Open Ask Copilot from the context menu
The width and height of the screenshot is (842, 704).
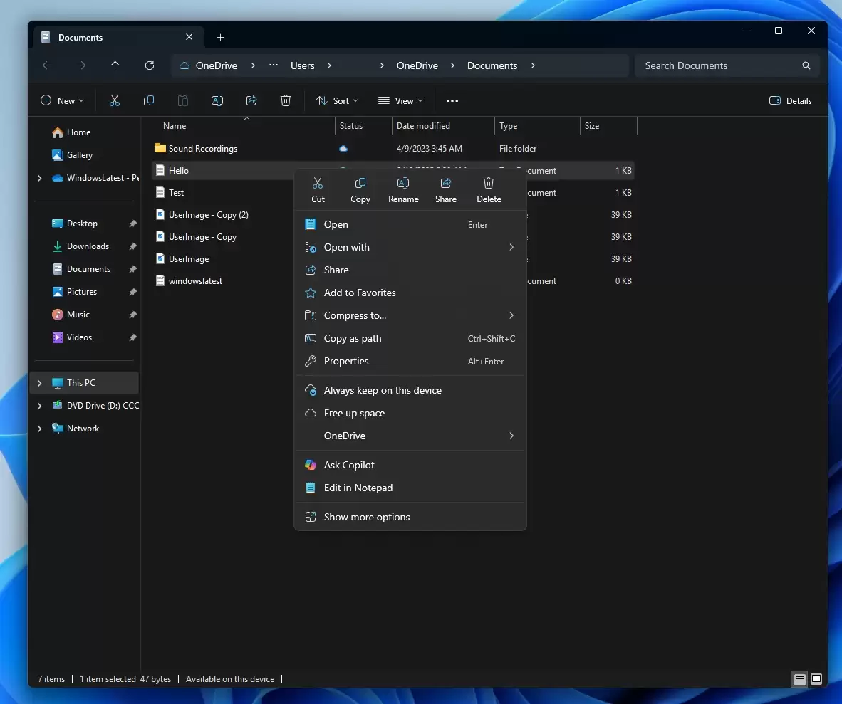tap(349, 464)
